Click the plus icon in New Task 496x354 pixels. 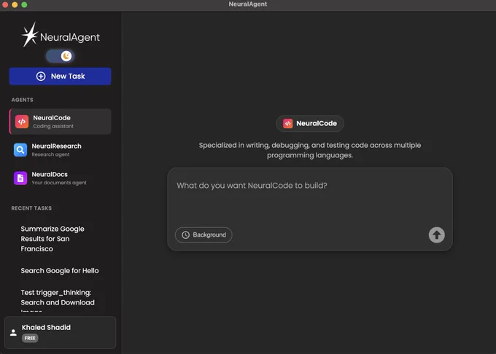(41, 76)
